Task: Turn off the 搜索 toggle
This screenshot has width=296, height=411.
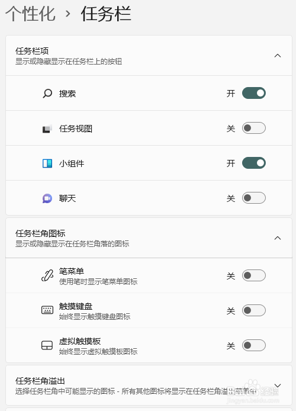Action: click(x=254, y=94)
